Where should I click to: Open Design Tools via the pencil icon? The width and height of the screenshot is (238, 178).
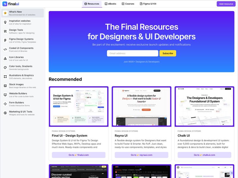click(x=5, y=31)
